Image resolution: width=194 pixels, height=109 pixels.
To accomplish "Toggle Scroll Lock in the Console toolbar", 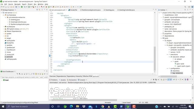I will pos(164,80).
